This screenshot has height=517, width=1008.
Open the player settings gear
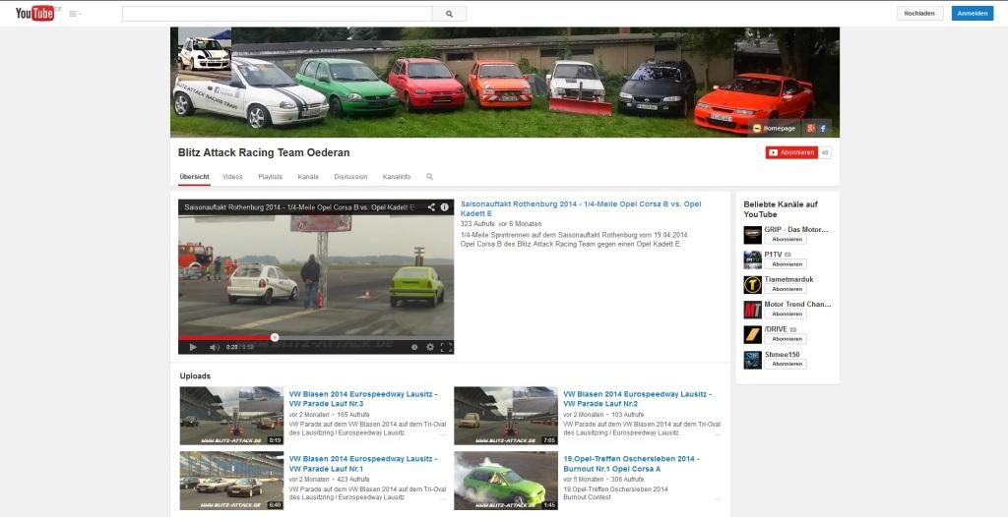pos(430,347)
